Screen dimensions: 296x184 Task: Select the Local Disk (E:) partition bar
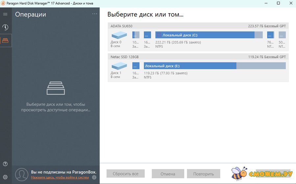click(215, 66)
